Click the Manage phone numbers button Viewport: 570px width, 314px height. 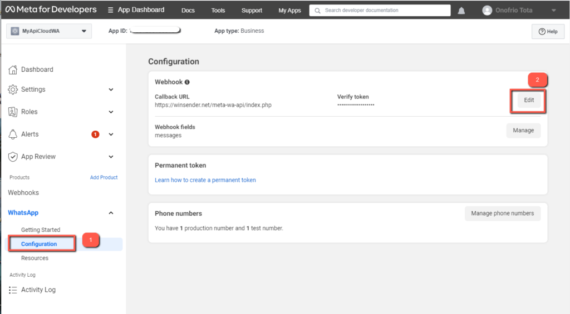coord(502,213)
